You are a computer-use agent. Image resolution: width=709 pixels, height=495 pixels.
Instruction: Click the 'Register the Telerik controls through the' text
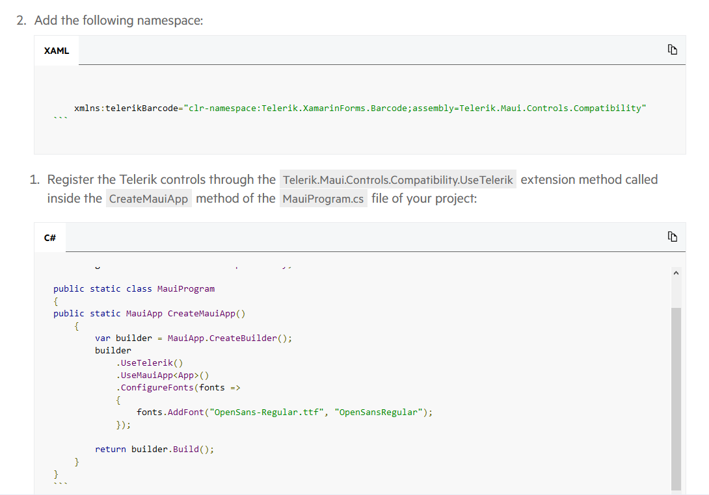coord(161,180)
